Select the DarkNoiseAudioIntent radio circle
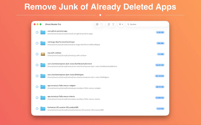201x125 pixels. [37, 65]
